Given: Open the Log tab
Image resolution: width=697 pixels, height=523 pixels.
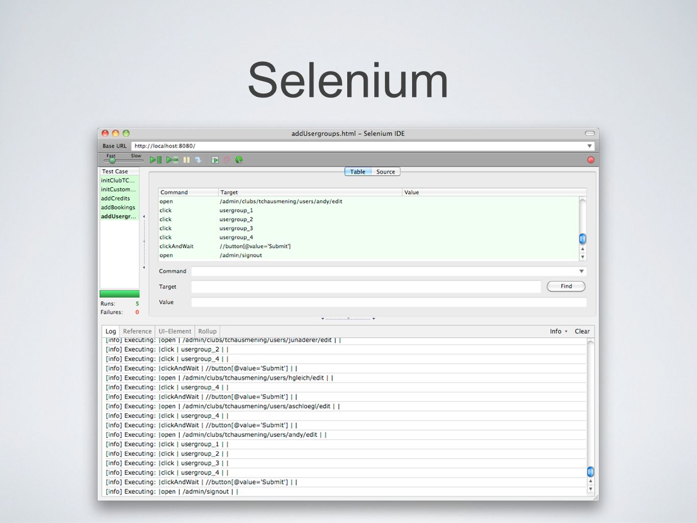Looking at the screenshot, I should click(111, 331).
